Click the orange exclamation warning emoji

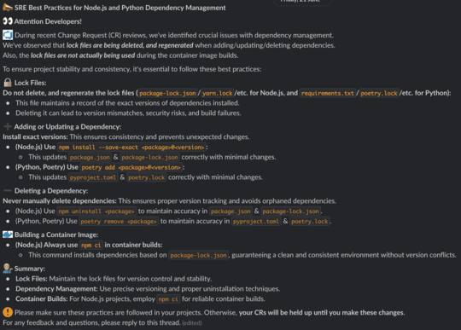(8, 312)
